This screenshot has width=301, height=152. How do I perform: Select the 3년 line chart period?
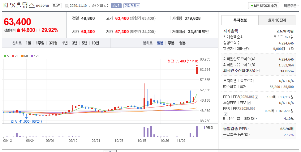tap(75, 43)
